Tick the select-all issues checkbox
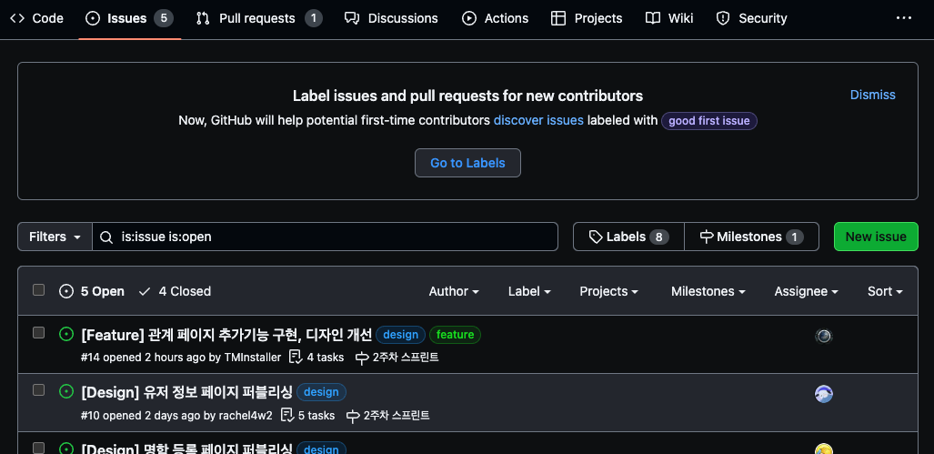 coord(39,290)
